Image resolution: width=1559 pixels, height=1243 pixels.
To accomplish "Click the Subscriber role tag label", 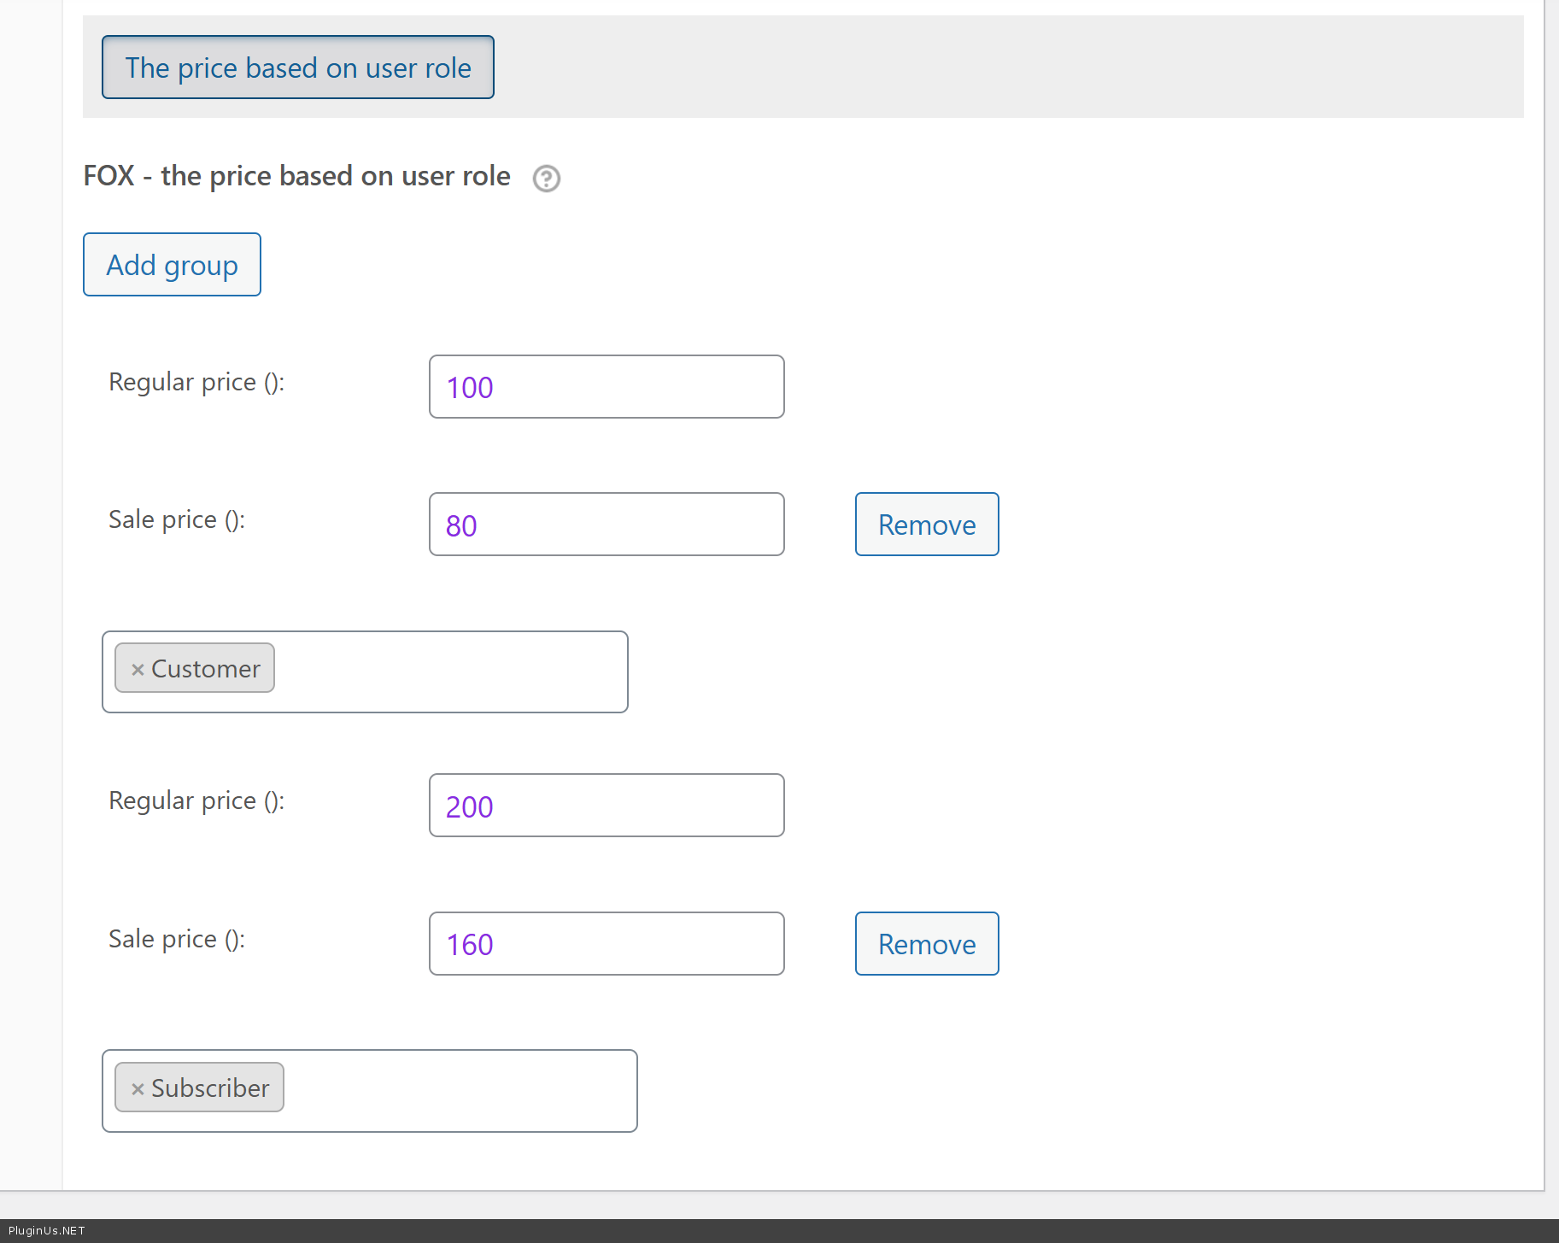I will (210, 1088).
